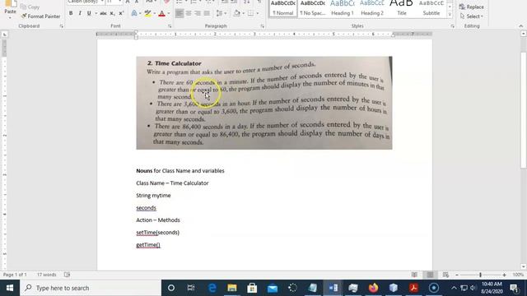
Task: Open Firefox from taskbar
Action: (373, 288)
